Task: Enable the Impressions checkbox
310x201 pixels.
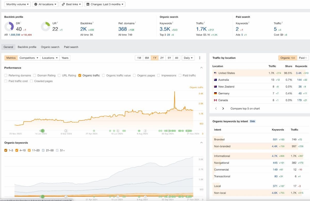Action: pos(159,75)
